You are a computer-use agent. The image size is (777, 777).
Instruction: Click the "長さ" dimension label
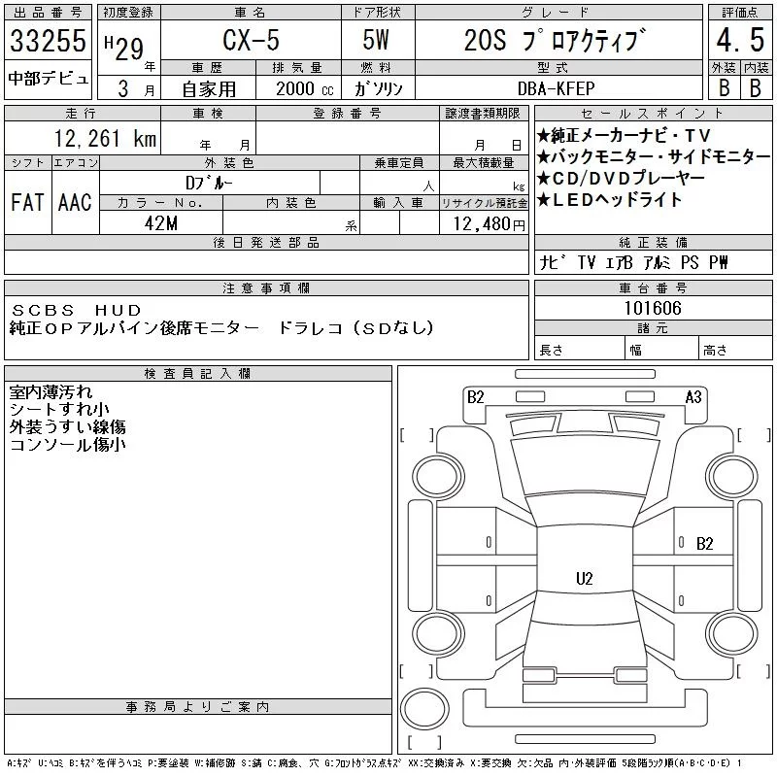pyautogui.click(x=551, y=350)
